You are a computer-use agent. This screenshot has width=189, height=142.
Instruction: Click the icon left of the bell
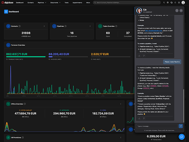(x=172, y=3)
